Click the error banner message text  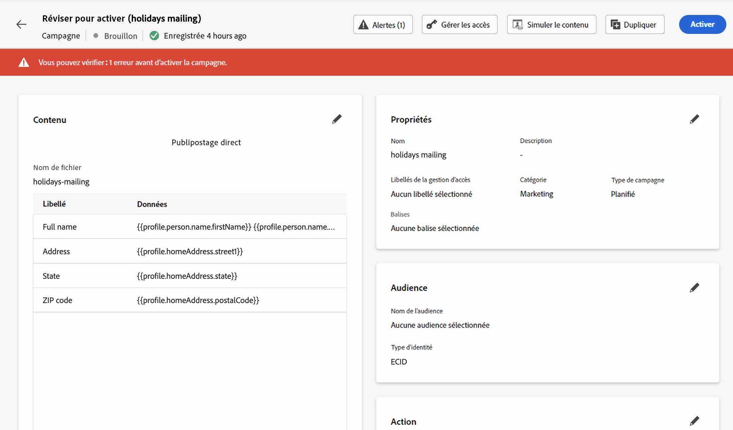coord(132,62)
